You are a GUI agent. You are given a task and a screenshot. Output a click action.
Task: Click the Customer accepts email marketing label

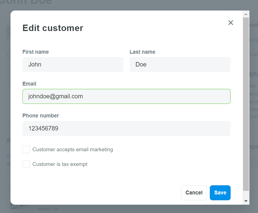73,150
